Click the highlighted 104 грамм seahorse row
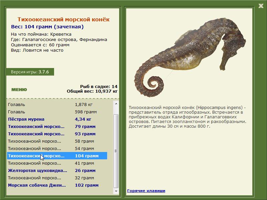Screen dimensions: 267x200 click(x=57, y=156)
